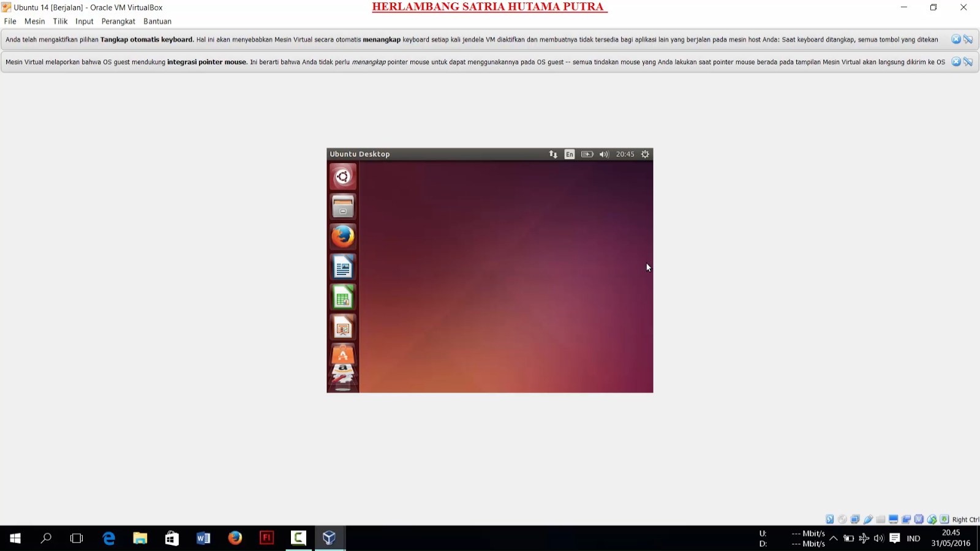Open the Ubuntu Dash search launcher icon
This screenshot has height=551, width=980.
coord(343,177)
